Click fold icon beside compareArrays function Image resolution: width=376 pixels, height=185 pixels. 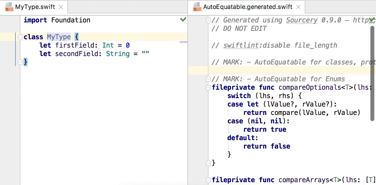pos(208,180)
